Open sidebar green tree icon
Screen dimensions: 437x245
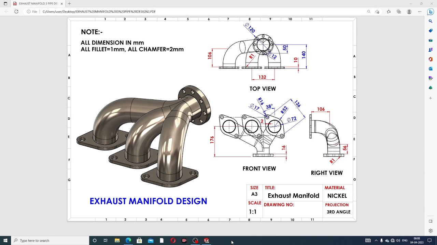point(431,88)
